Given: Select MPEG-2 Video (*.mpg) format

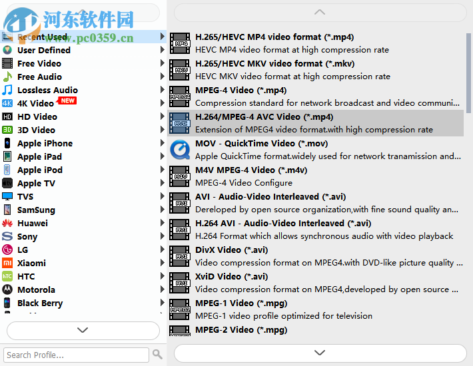Looking at the screenshot, I should coord(316,329).
